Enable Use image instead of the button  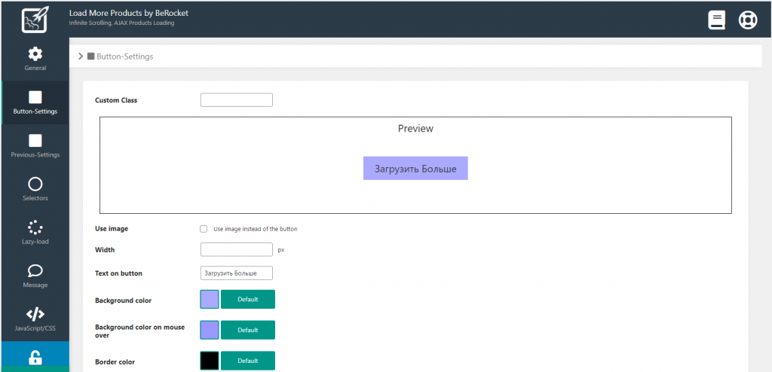pyautogui.click(x=204, y=229)
